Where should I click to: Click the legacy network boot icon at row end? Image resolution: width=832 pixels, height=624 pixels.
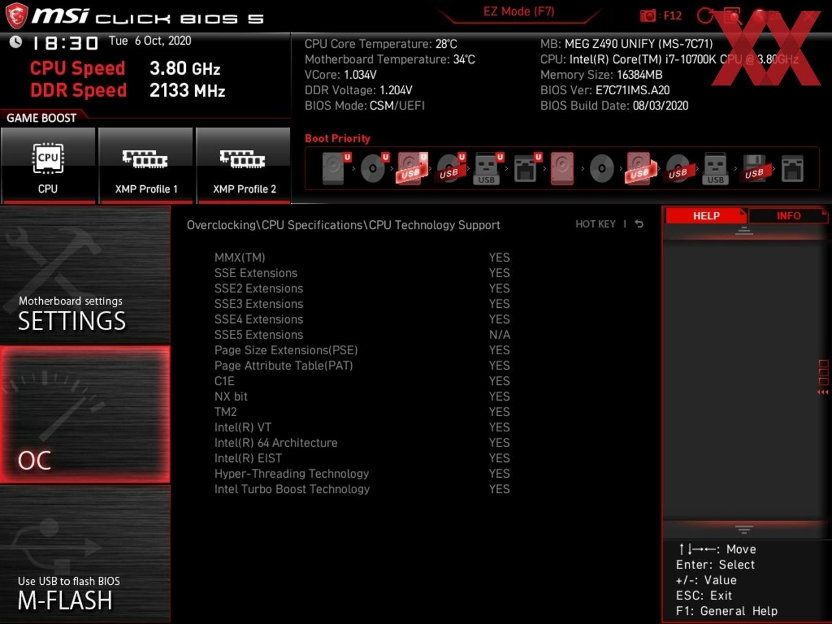coord(792,168)
